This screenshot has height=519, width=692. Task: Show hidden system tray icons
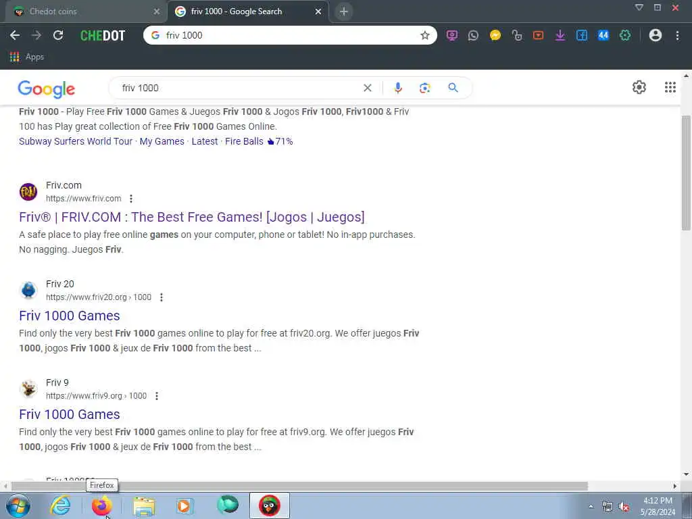[591, 507]
